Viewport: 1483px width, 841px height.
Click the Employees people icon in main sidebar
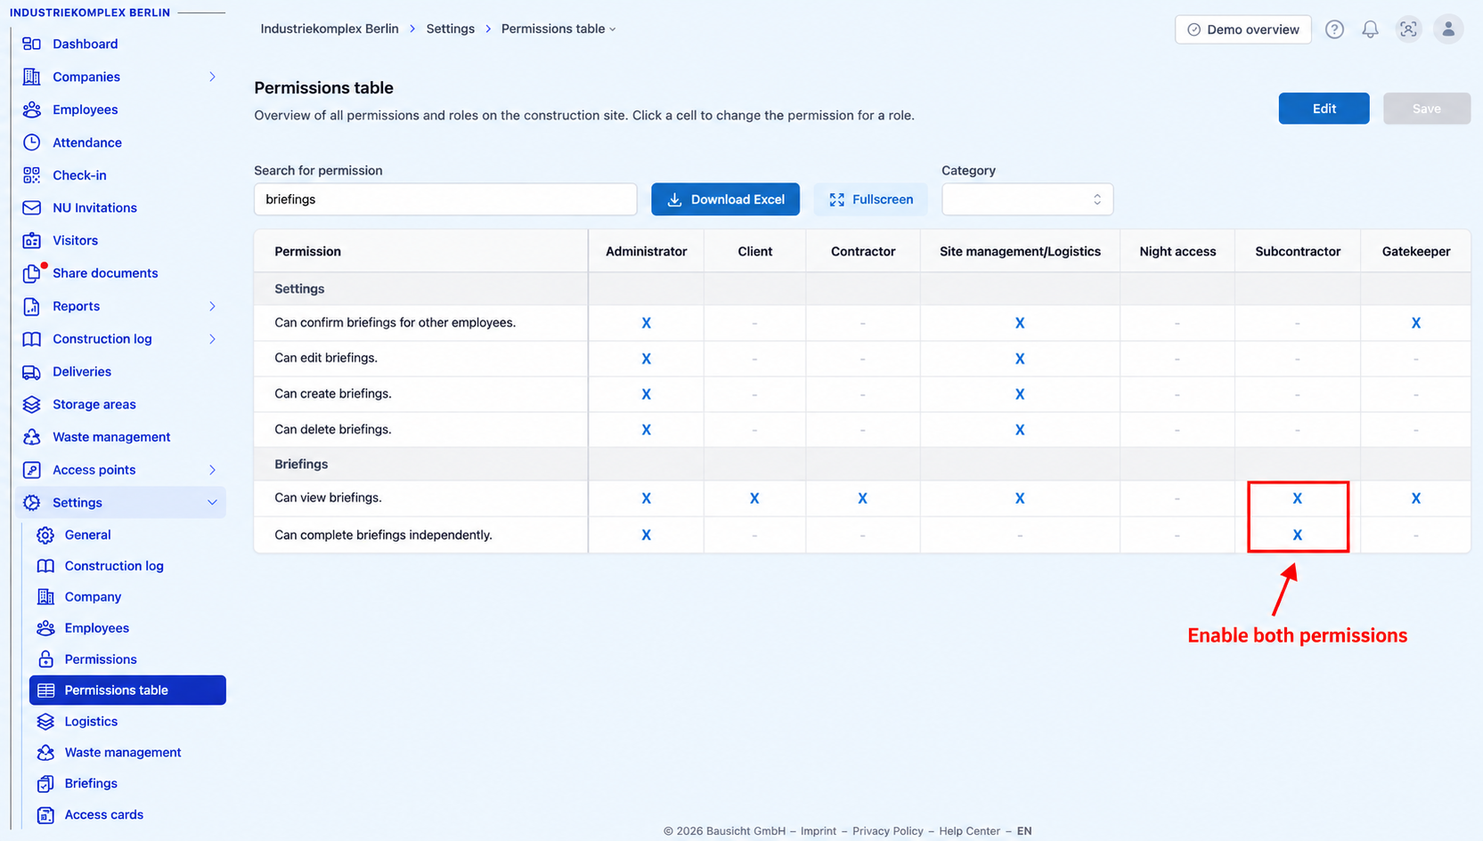point(32,109)
